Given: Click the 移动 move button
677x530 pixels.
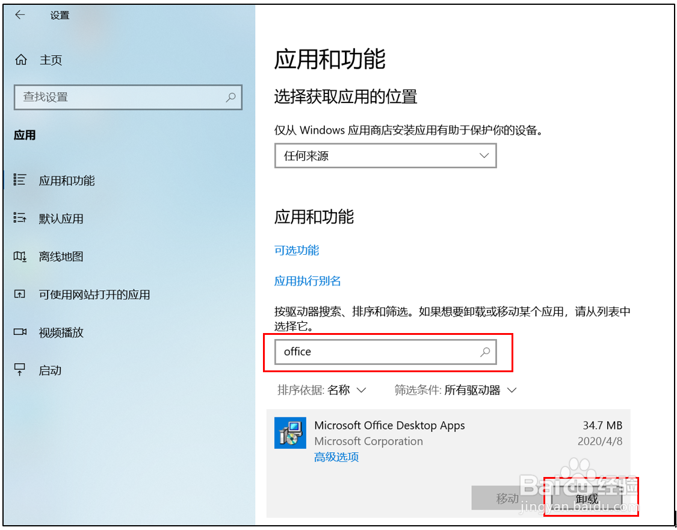Looking at the screenshot, I should 508,498.
